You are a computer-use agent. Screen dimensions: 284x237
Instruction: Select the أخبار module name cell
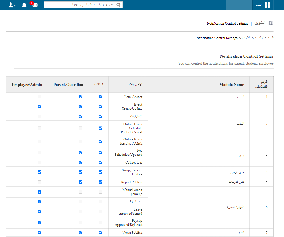199,232
